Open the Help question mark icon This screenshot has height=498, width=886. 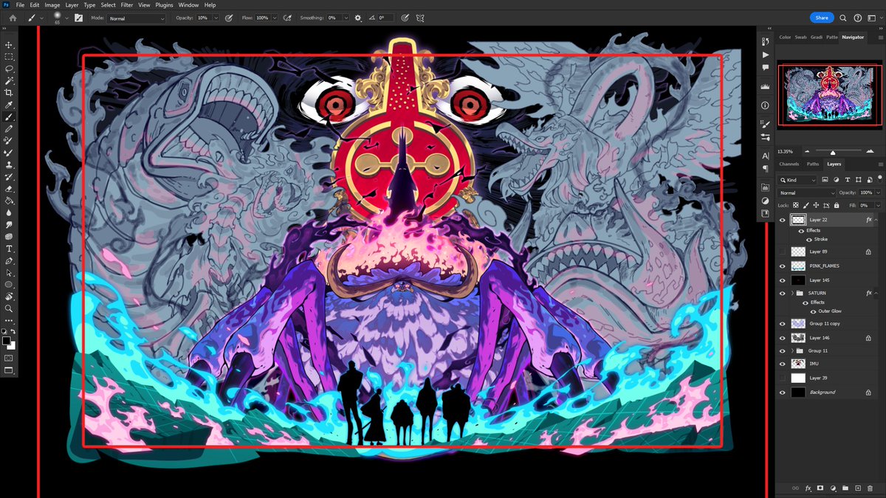857,18
